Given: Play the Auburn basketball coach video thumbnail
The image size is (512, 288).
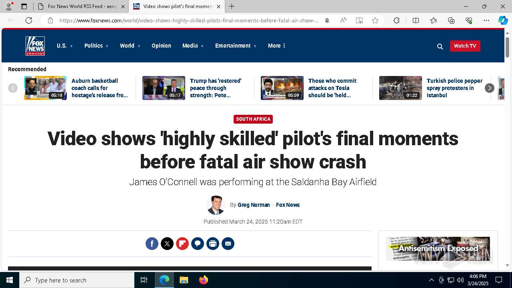Looking at the screenshot, I should click(x=45, y=88).
